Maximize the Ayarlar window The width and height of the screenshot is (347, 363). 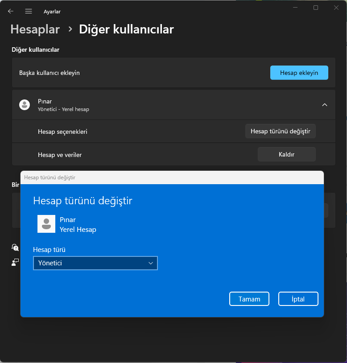coord(316,8)
